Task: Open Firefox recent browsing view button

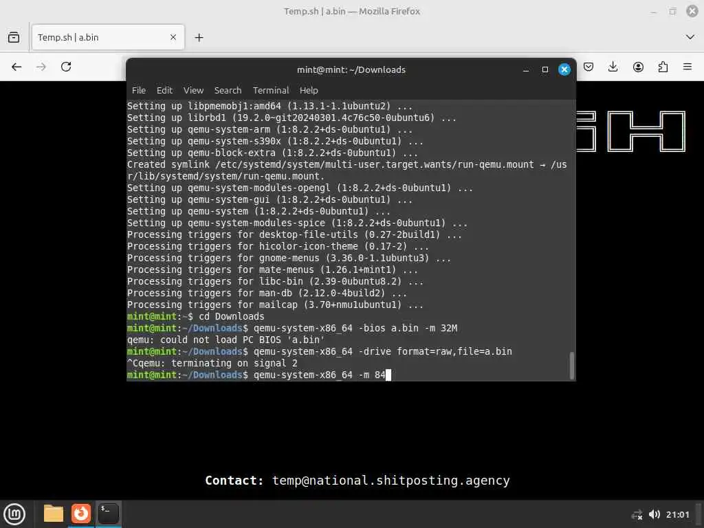Action: click(x=14, y=37)
